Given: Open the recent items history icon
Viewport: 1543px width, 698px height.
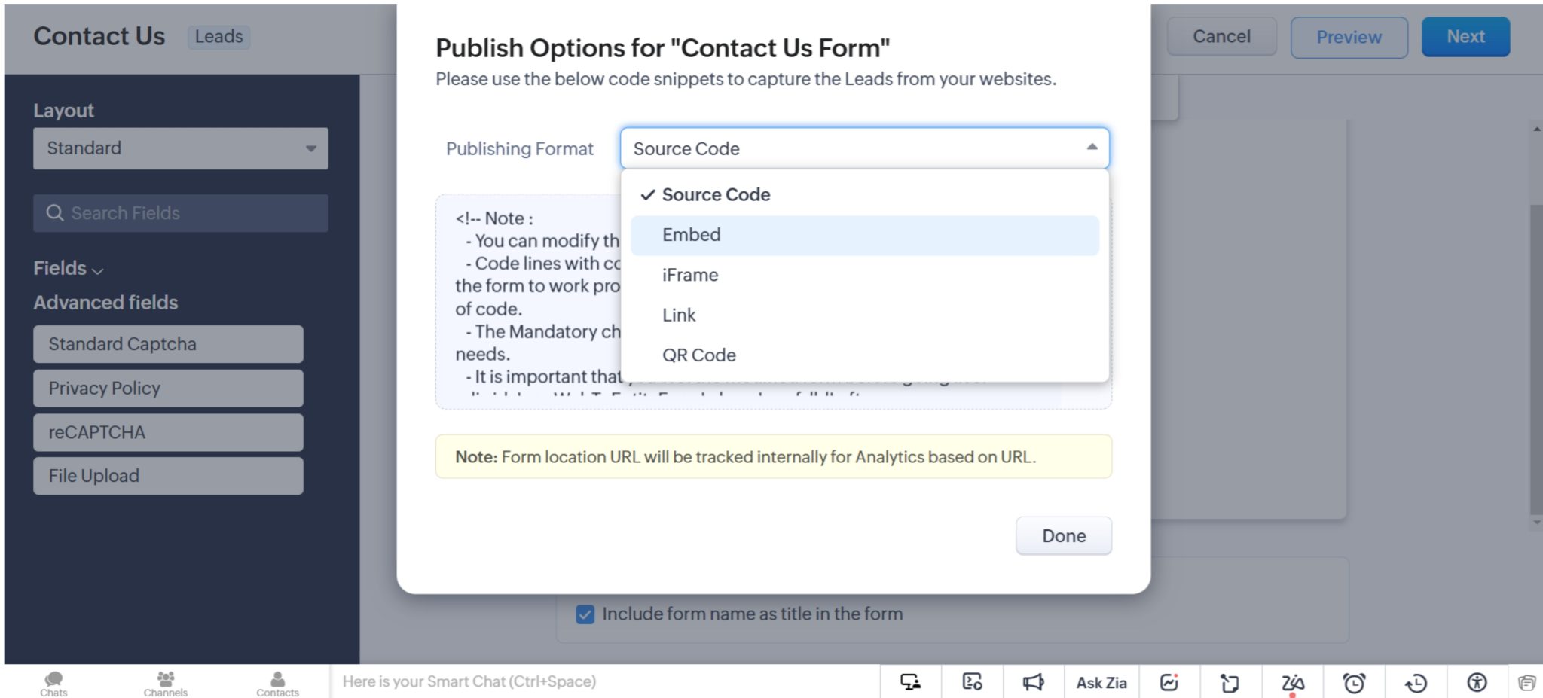Looking at the screenshot, I should pos(1416,681).
